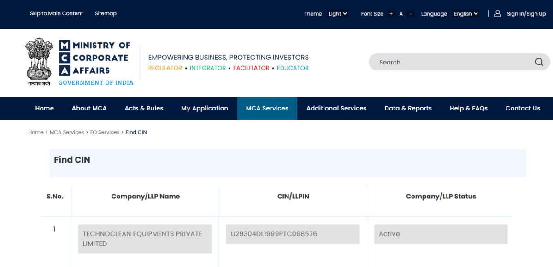Click the Ministry of Corporate Affairs emblem logo

(x=39, y=63)
